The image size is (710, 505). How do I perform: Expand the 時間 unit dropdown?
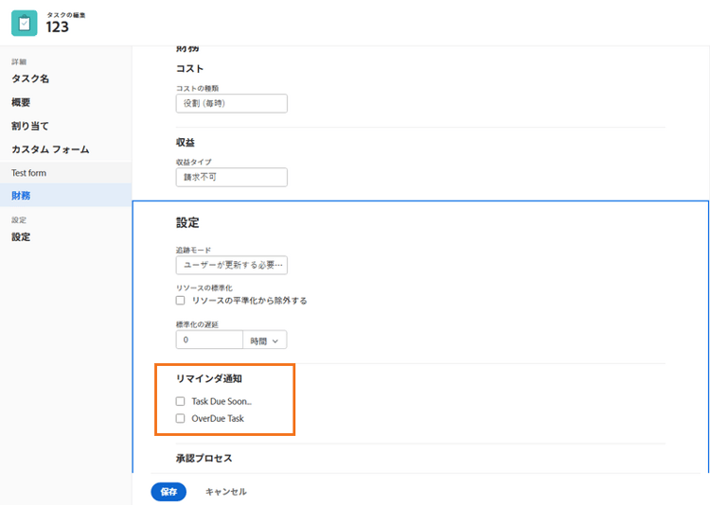pyautogui.click(x=265, y=340)
